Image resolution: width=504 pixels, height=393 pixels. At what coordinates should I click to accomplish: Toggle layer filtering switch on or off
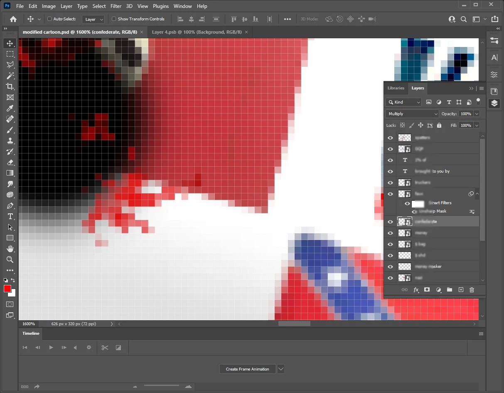pos(478,101)
